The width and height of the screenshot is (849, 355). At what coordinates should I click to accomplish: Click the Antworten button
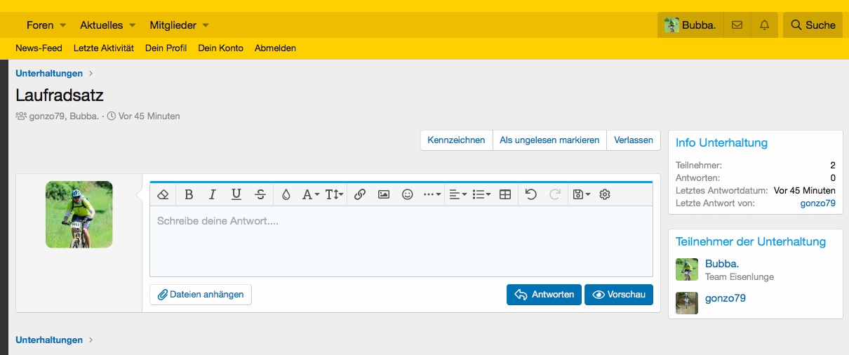coord(544,295)
